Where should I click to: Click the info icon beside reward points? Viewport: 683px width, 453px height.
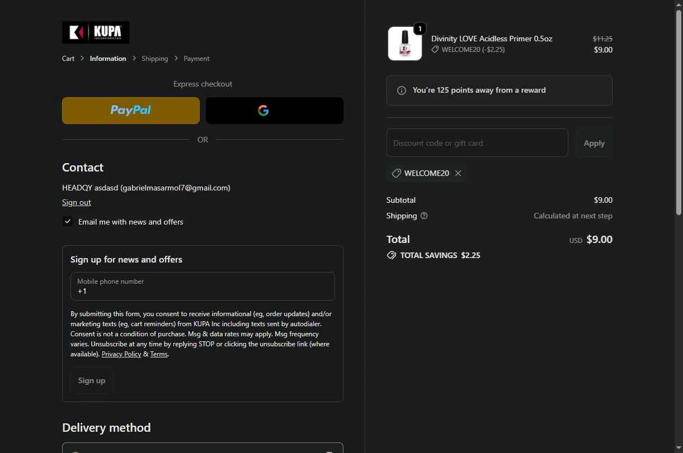(x=402, y=90)
